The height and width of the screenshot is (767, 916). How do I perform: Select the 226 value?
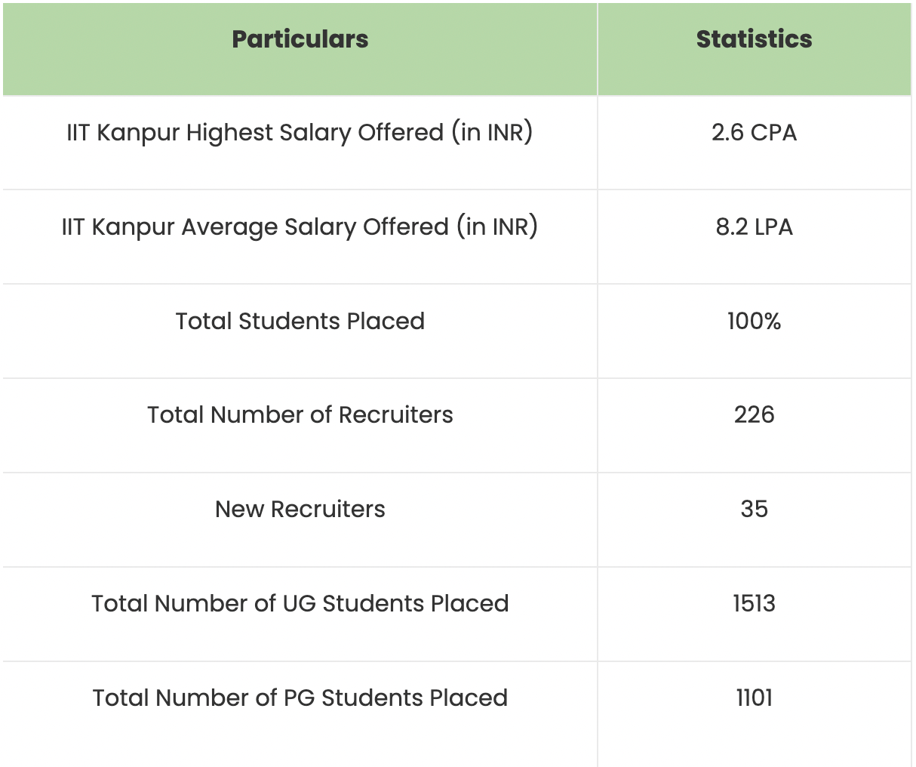pyautogui.click(x=754, y=415)
